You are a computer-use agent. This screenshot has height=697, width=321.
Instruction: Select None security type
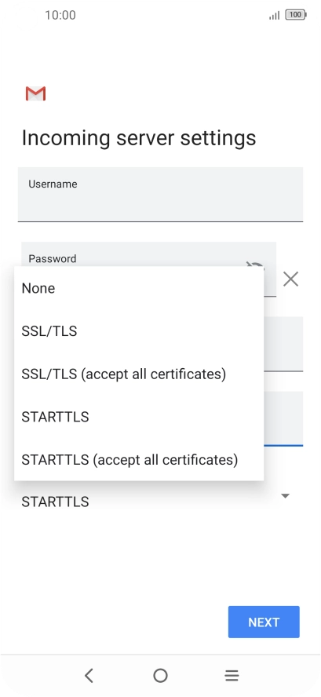[x=139, y=288]
